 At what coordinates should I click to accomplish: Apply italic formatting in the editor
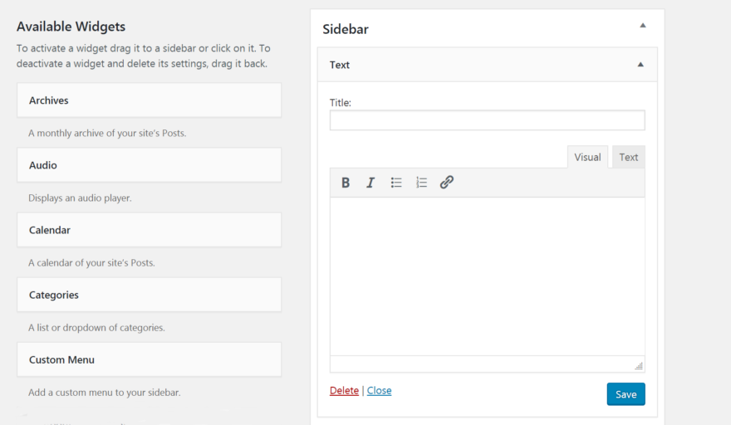tap(370, 183)
